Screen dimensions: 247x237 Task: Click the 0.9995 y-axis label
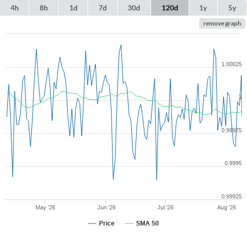point(233,163)
